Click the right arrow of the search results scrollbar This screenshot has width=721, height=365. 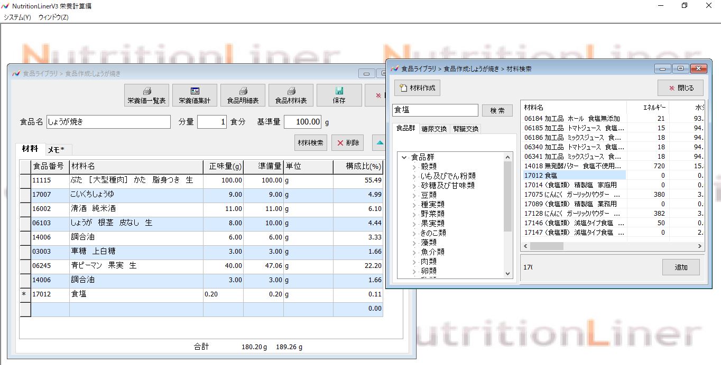[699, 246]
